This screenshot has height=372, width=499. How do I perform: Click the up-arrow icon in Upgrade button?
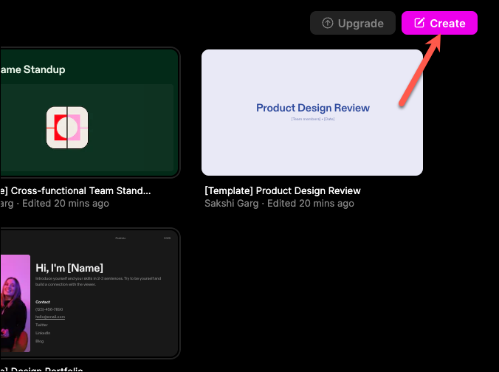(328, 23)
